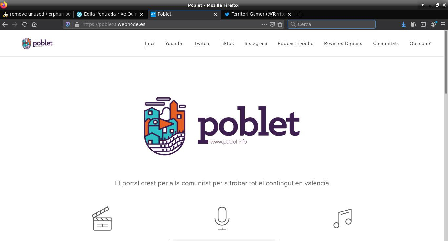This screenshot has height=241, width=448.
Task: Open the 'Qui som?' page
Action: coord(420,43)
